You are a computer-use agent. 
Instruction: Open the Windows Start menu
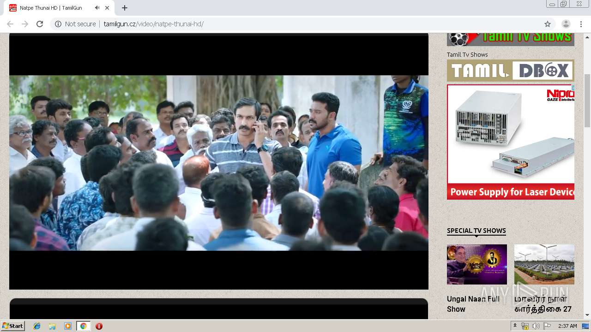[12, 326]
